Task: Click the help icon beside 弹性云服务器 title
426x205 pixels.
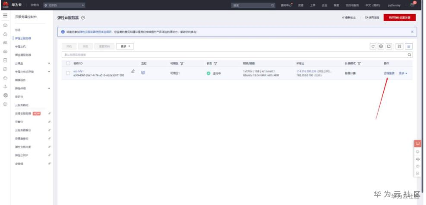Action: [x=83, y=18]
